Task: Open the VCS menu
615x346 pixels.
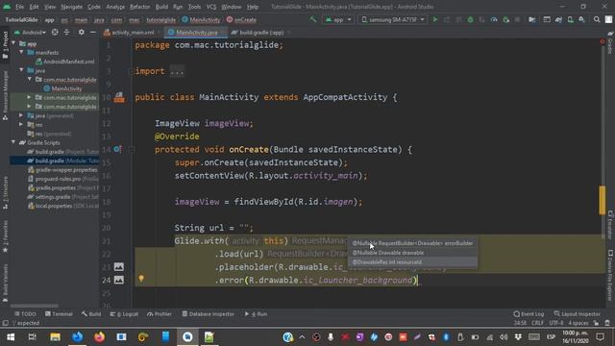Action: pos(211,7)
